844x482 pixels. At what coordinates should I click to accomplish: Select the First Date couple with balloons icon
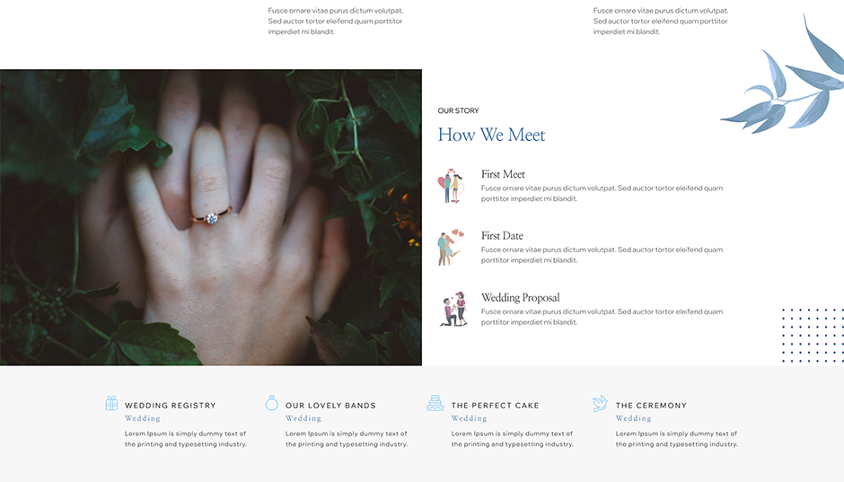(x=451, y=248)
